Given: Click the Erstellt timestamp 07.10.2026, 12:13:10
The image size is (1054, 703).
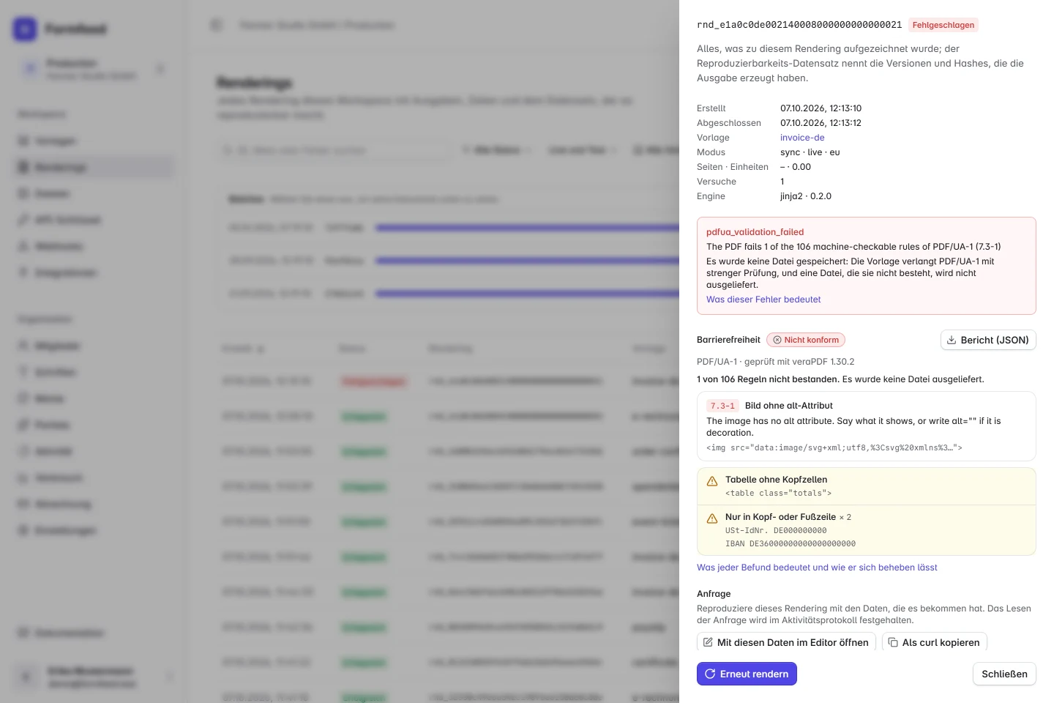Looking at the screenshot, I should pyautogui.click(x=821, y=108).
